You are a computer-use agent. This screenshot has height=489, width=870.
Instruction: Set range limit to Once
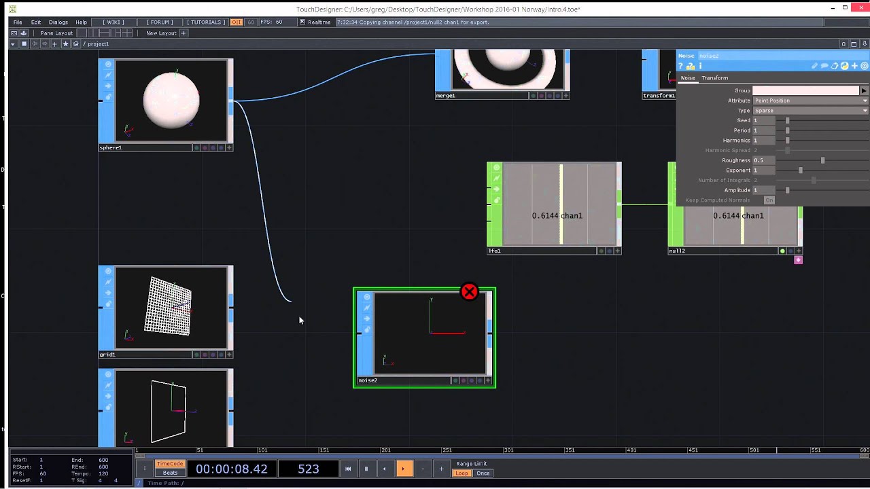point(483,473)
